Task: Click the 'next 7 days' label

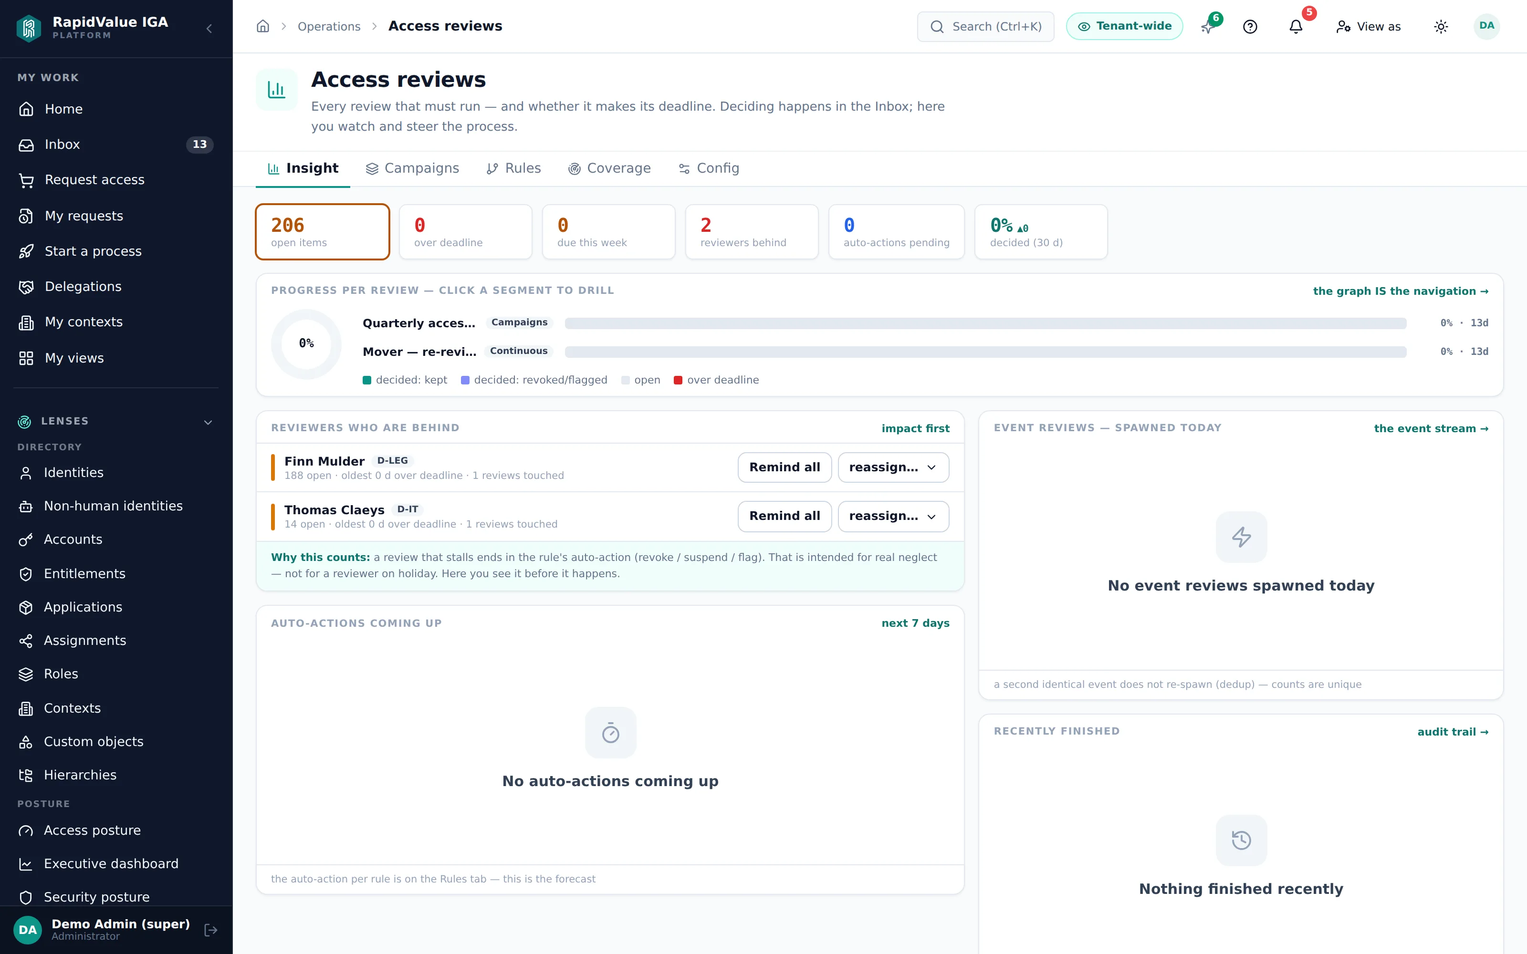Action: click(x=915, y=623)
